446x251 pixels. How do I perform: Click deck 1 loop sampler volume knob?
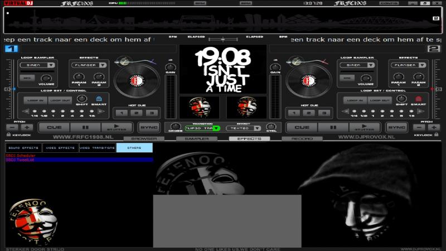coord(46,78)
